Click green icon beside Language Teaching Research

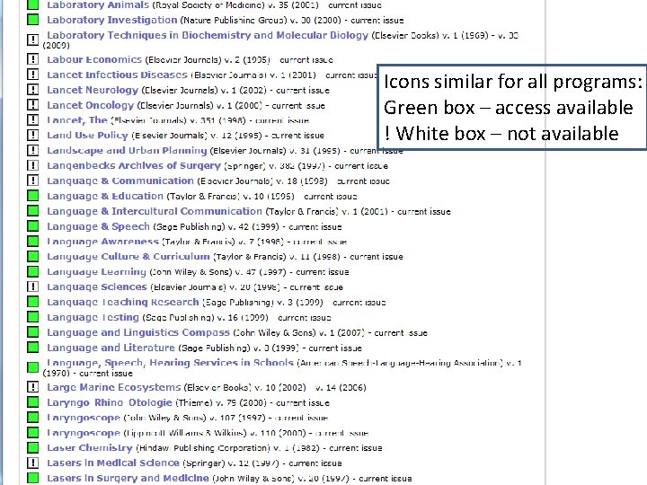32,302
